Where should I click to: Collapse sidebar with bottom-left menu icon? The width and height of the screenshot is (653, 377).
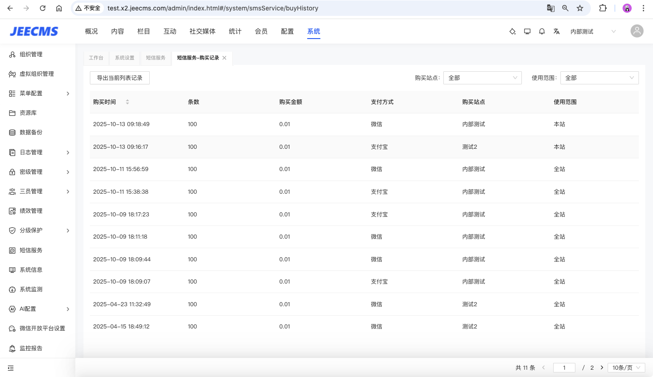point(11,368)
